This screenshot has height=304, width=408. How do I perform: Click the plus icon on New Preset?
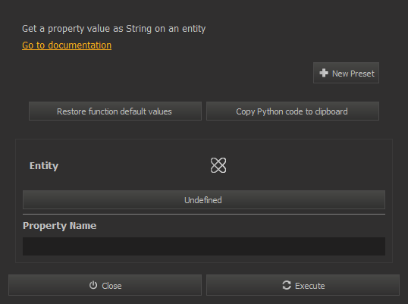324,73
